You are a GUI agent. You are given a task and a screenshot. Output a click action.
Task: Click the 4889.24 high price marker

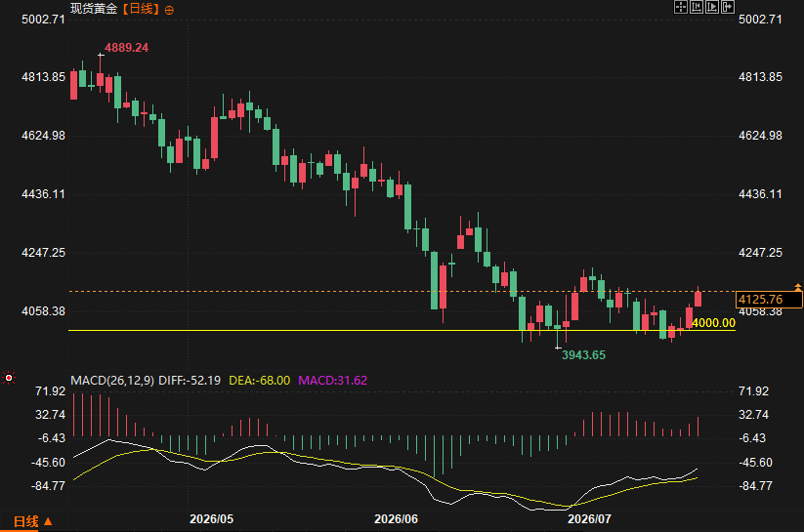126,48
